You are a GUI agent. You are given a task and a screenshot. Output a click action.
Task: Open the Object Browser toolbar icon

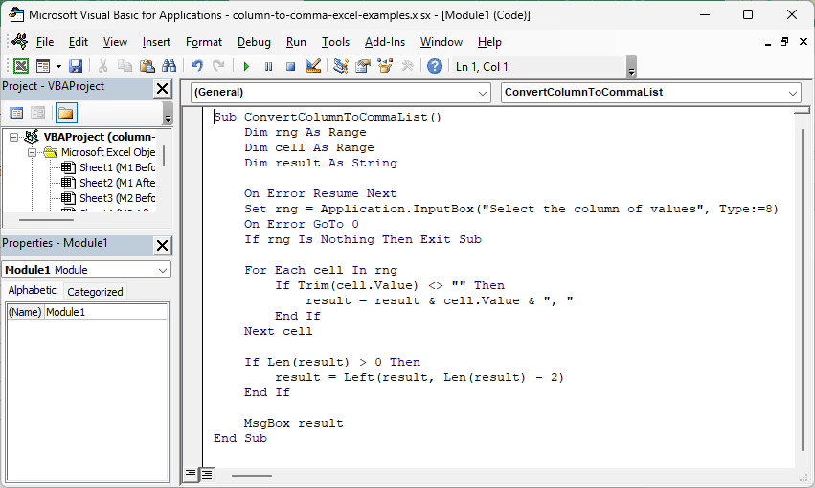(385, 66)
